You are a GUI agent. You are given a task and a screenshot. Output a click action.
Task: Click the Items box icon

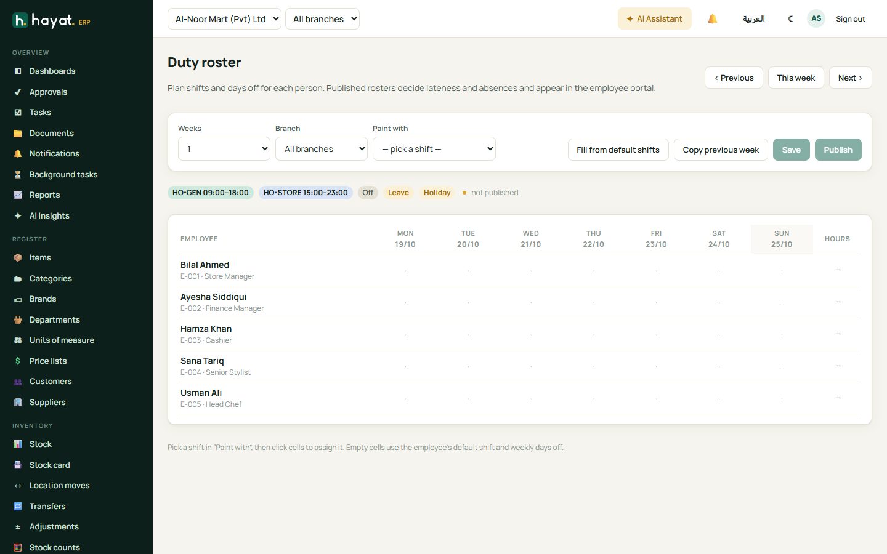(x=18, y=258)
